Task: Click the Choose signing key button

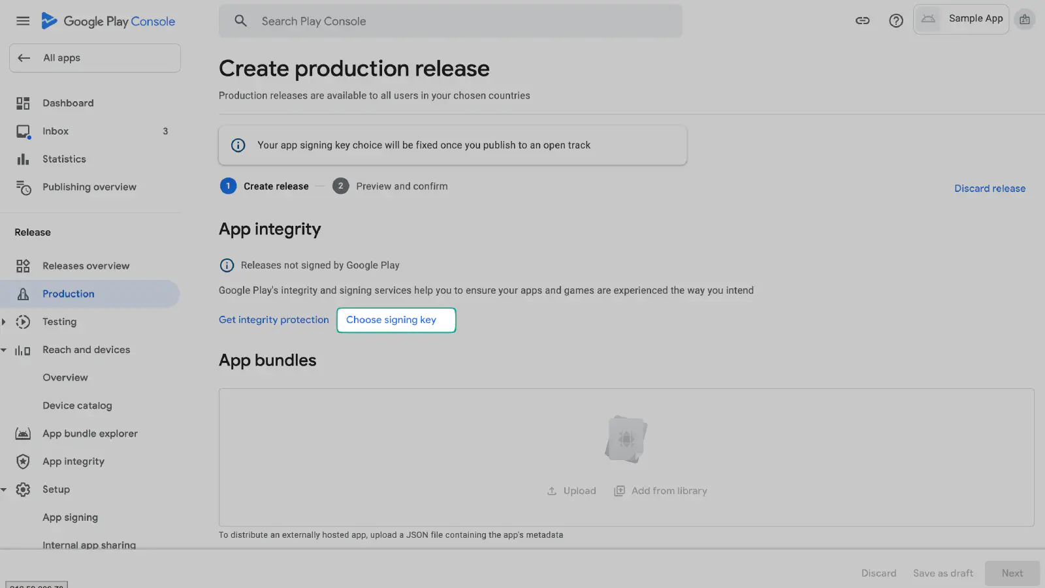Action: (x=396, y=320)
